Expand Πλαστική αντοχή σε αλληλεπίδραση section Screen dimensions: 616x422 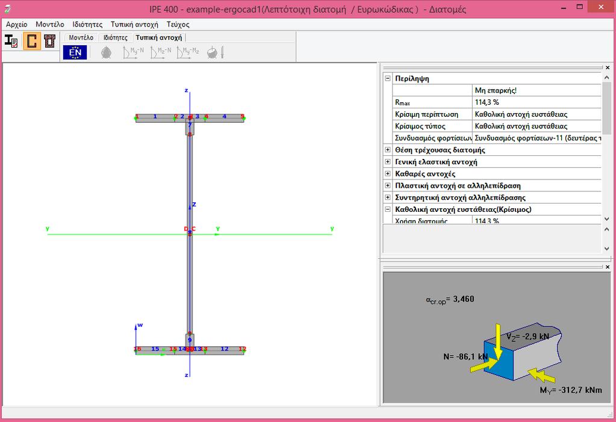coord(388,185)
